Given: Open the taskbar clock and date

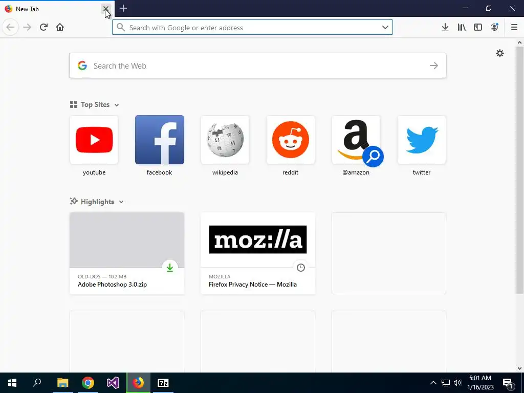Looking at the screenshot, I should (x=480, y=383).
